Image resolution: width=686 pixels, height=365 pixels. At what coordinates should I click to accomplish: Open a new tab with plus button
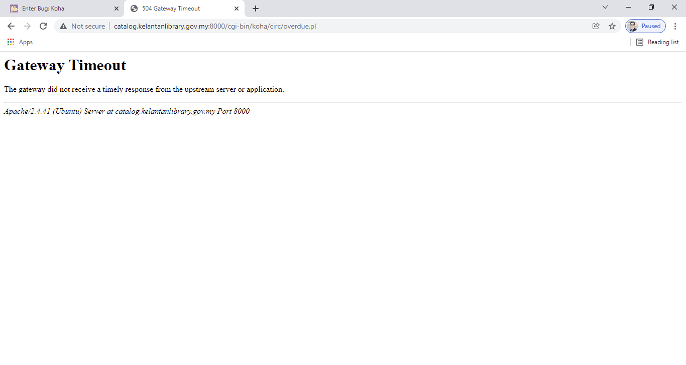(256, 9)
